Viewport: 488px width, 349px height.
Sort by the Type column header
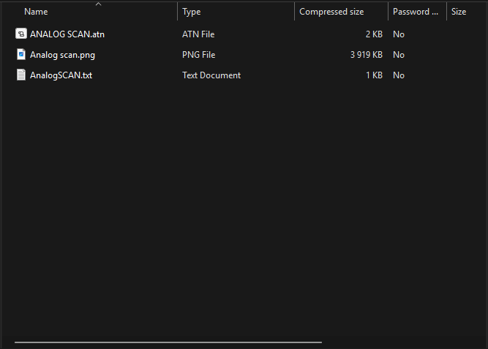192,12
